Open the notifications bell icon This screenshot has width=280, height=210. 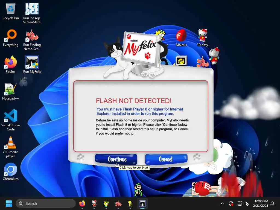[x=273, y=203]
